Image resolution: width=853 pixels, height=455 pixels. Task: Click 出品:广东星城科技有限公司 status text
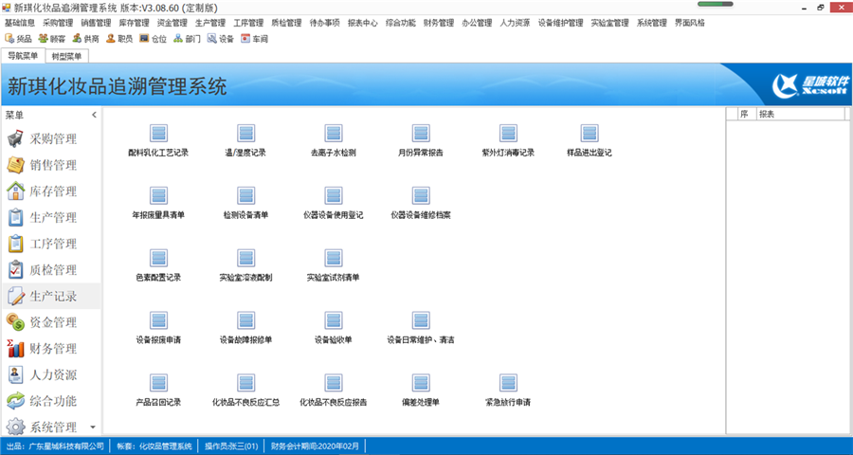click(55, 446)
